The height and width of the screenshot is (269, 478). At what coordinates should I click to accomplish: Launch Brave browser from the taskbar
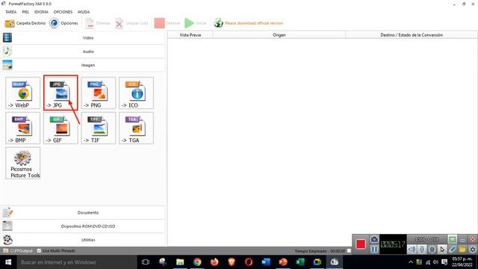[232, 262]
